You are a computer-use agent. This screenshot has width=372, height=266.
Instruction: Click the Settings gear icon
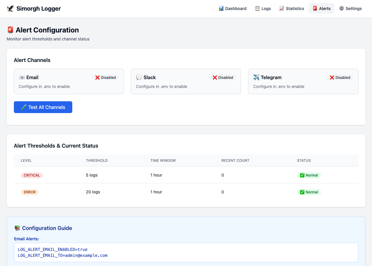342,9
